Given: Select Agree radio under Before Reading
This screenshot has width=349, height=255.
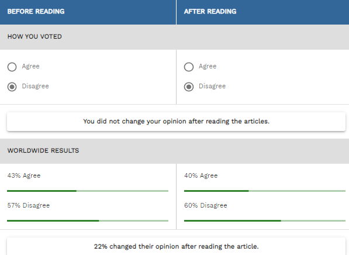Looking at the screenshot, I should pos(12,67).
